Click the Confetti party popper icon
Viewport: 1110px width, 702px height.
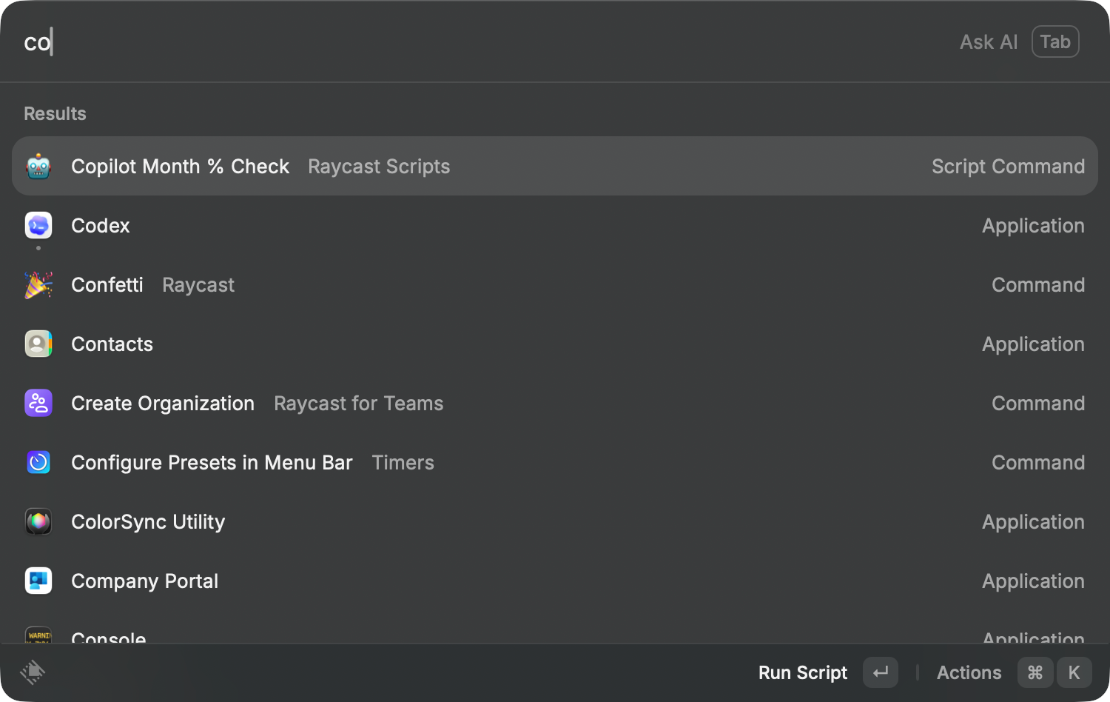pos(38,284)
